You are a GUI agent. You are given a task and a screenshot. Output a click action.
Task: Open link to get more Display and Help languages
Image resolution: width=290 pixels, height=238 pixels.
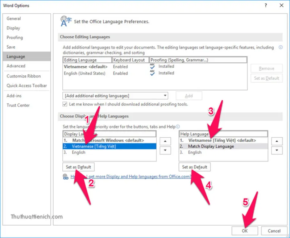[131, 176]
